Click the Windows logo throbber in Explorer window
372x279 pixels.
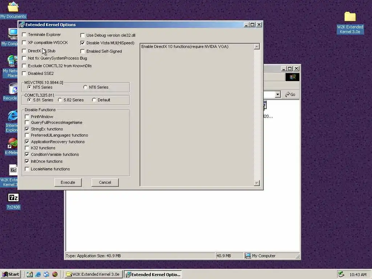[x=292, y=77]
